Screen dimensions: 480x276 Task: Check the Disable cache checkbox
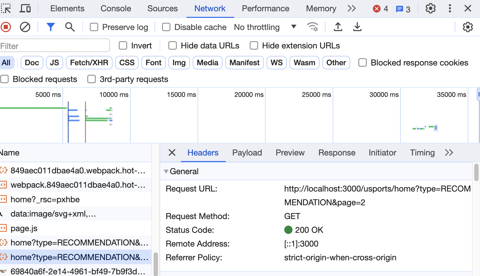[x=166, y=27]
